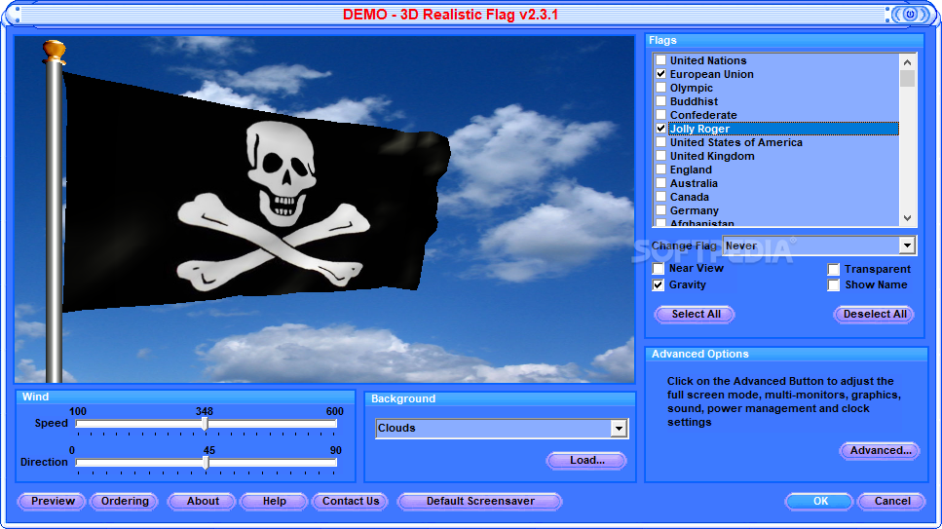
Task: Click the wind Speed slider thumb
Action: click(x=205, y=424)
